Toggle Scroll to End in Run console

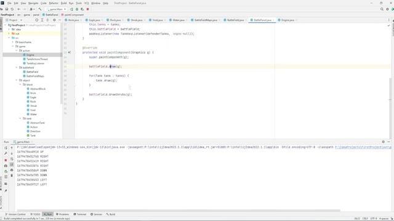[12, 165]
